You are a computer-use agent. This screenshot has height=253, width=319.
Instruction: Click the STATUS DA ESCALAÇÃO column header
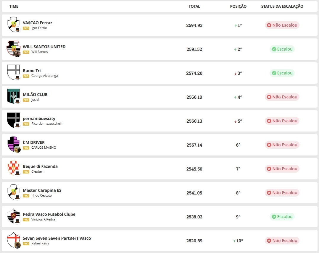click(x=282, y=6)
